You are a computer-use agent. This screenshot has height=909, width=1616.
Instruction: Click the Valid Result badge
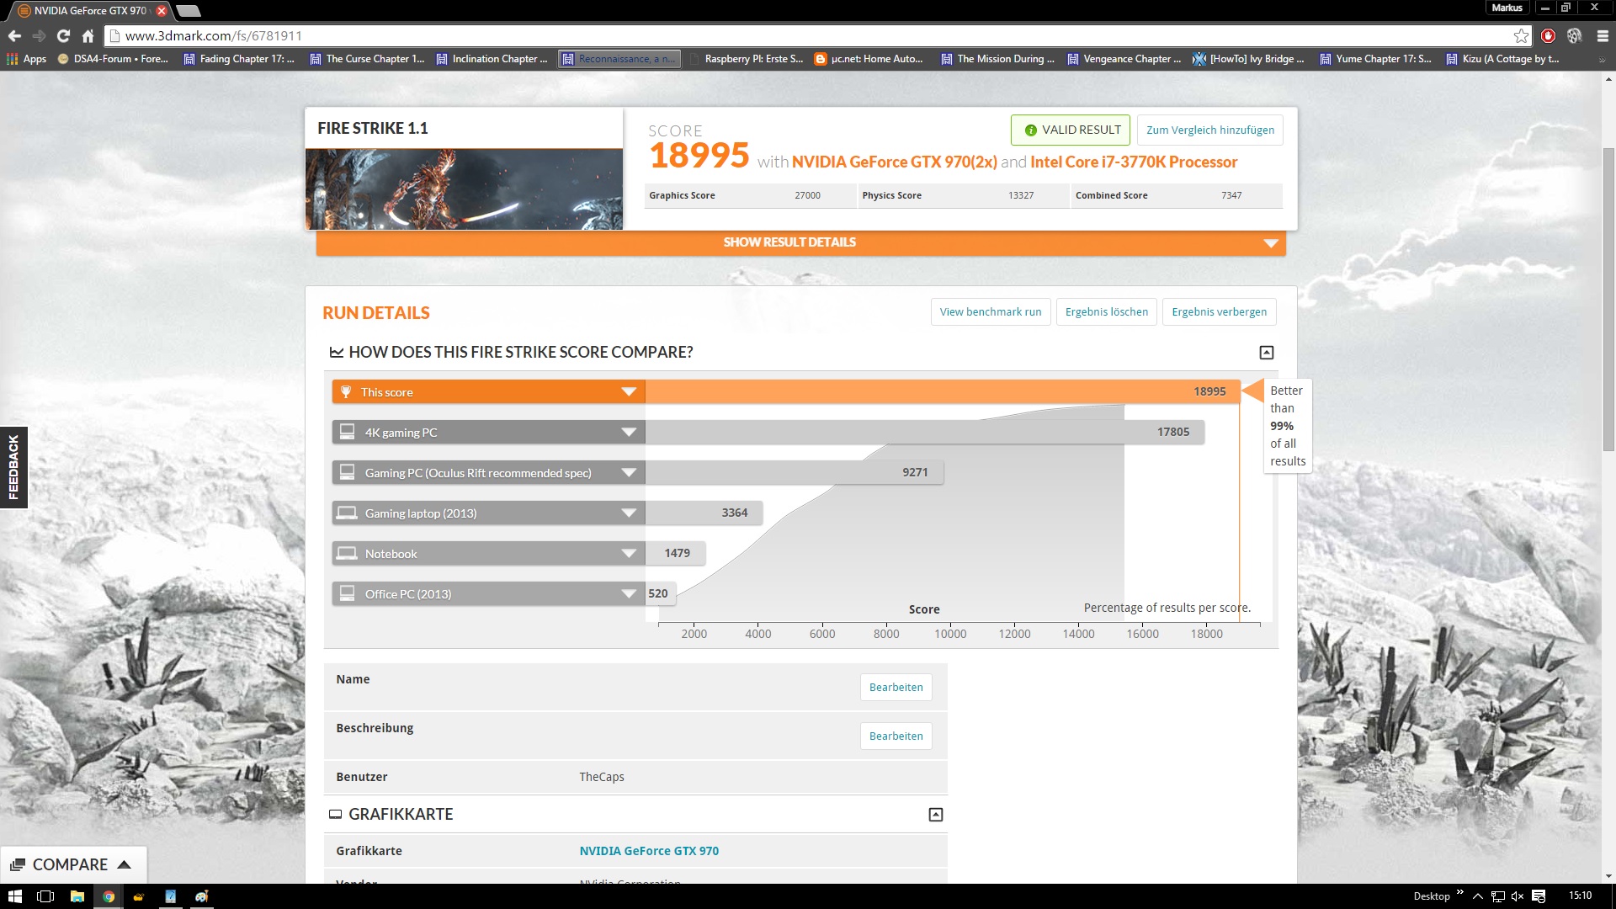tap(1071, 130)
